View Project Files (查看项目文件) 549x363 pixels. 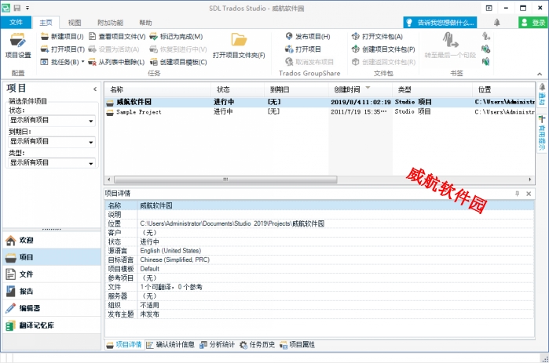(117, 36)
